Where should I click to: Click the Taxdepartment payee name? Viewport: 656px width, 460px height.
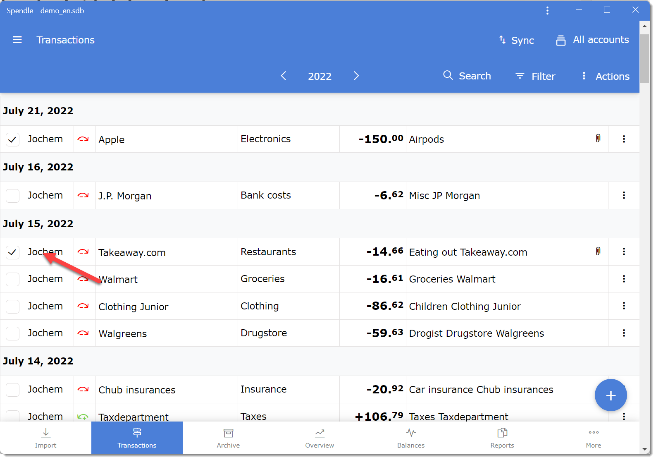[134, 417]
